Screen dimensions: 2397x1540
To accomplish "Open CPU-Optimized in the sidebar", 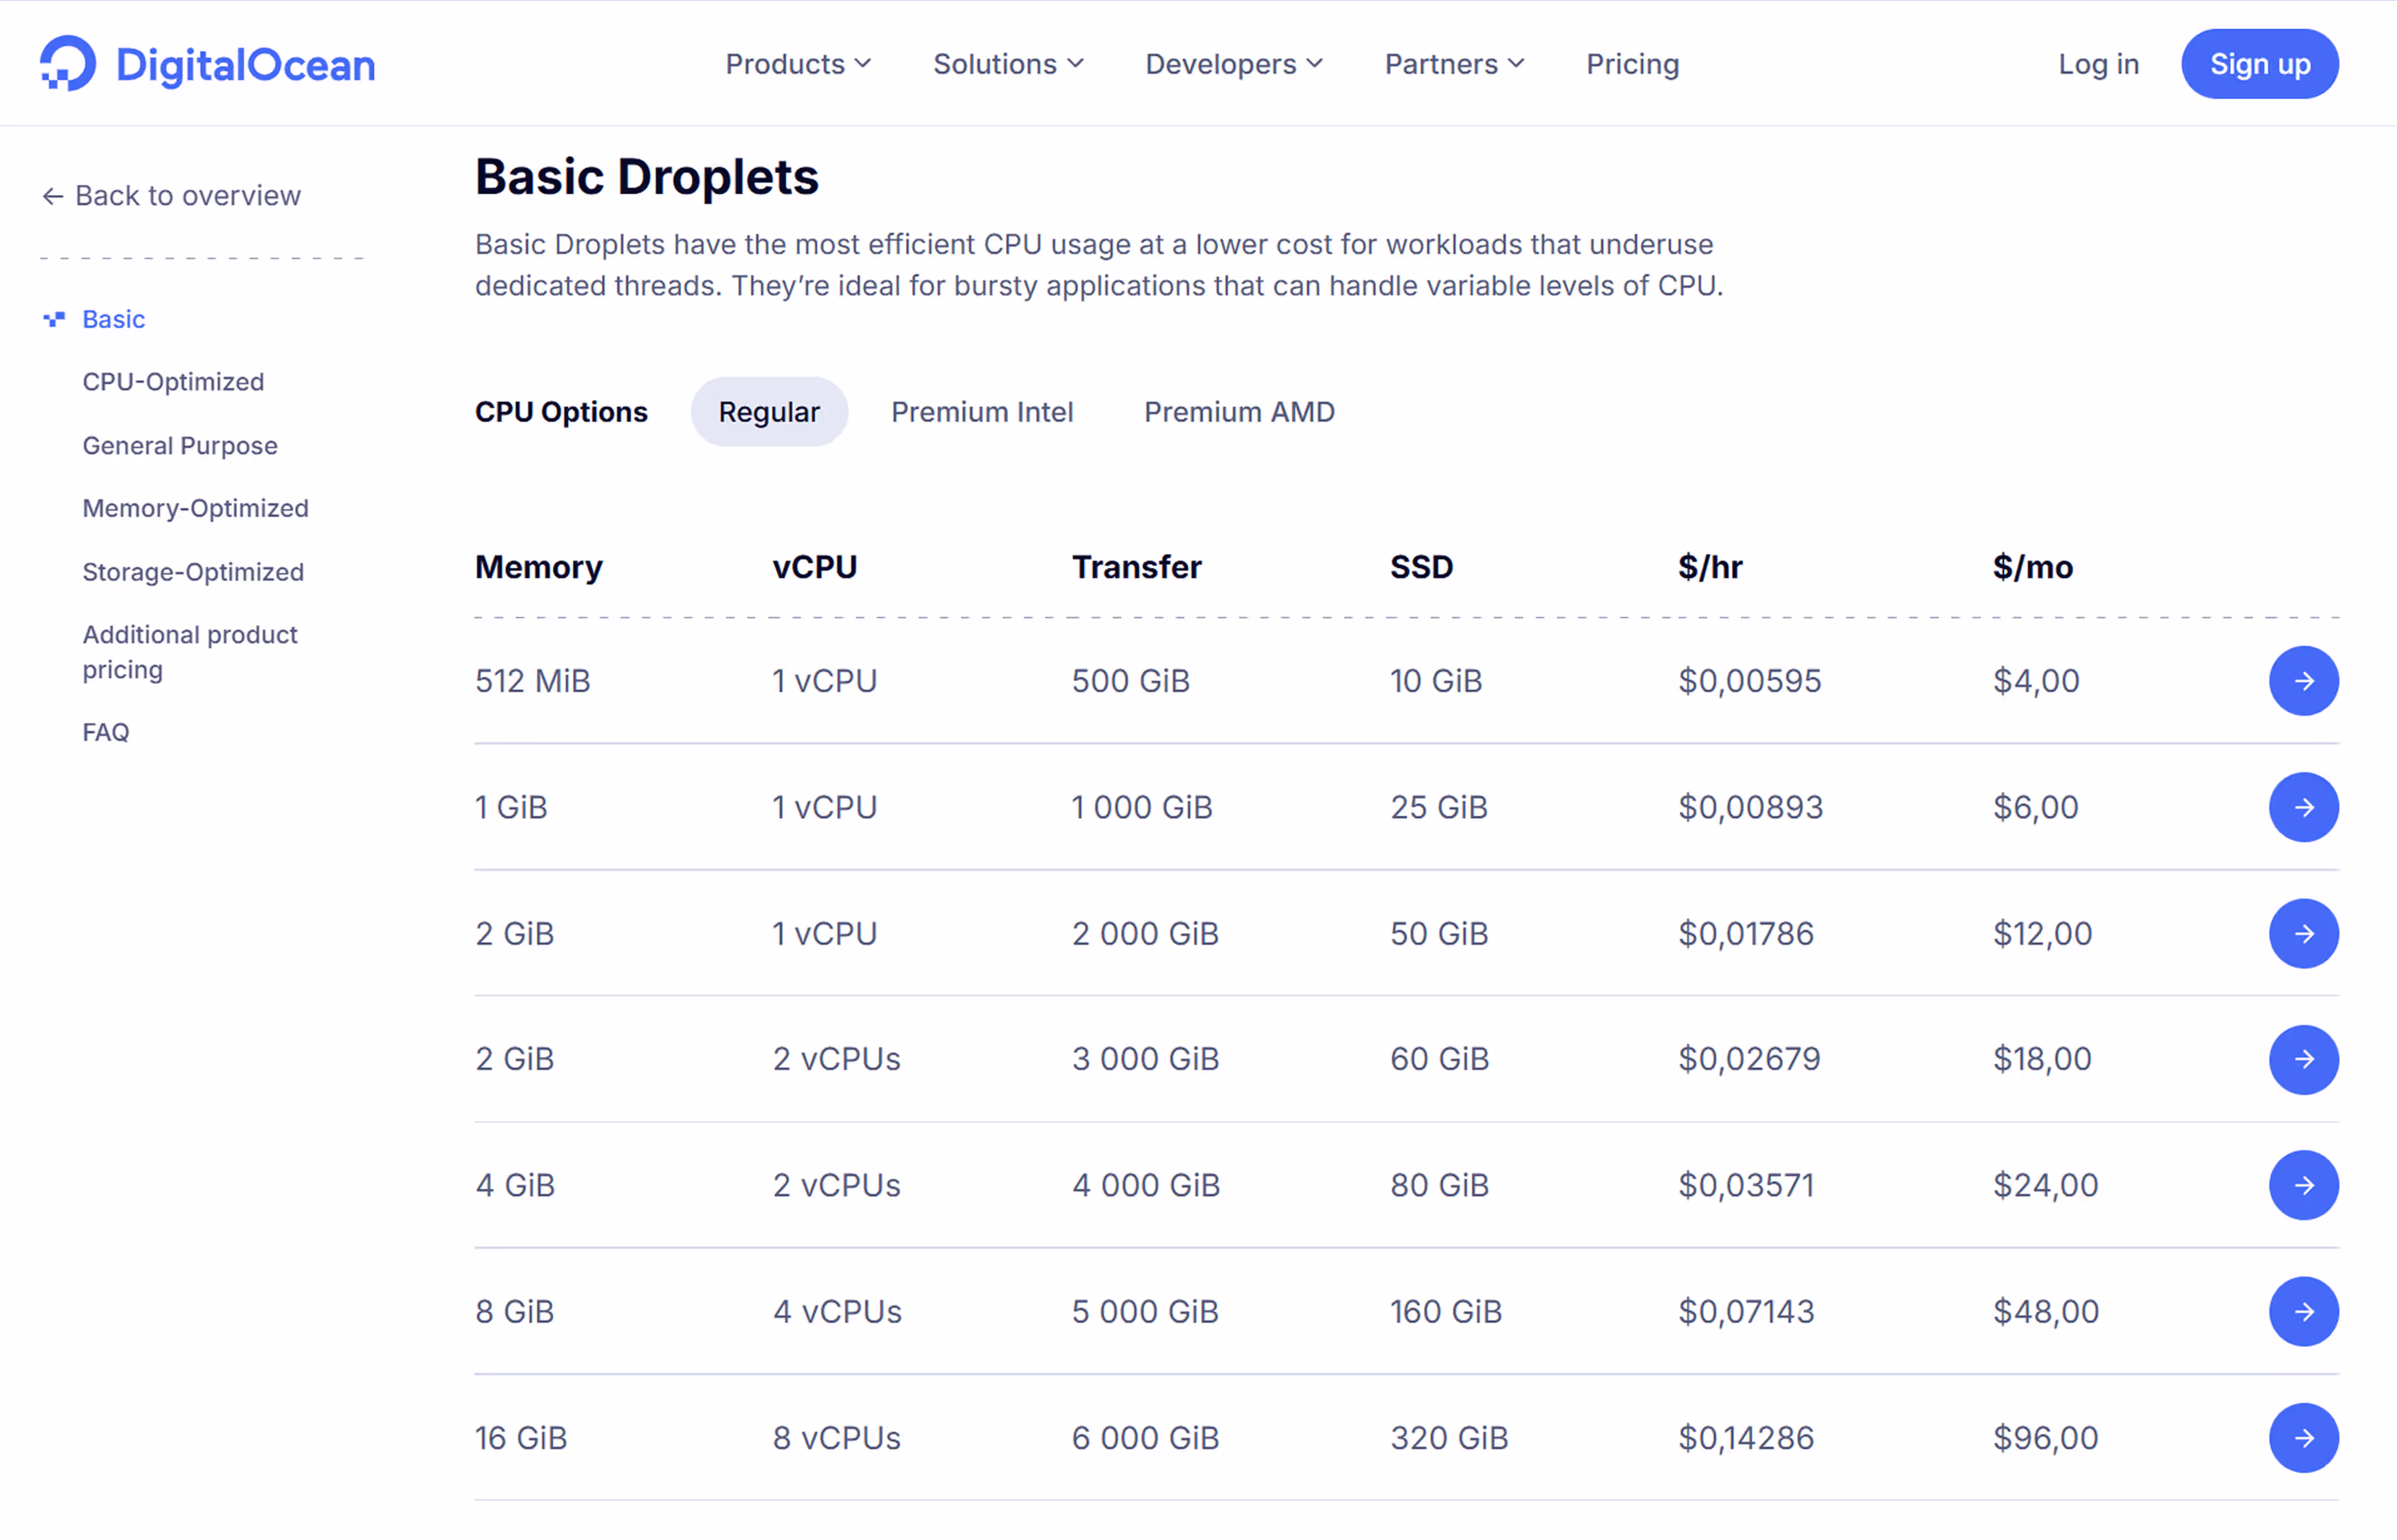I will (x=173, y=382).
